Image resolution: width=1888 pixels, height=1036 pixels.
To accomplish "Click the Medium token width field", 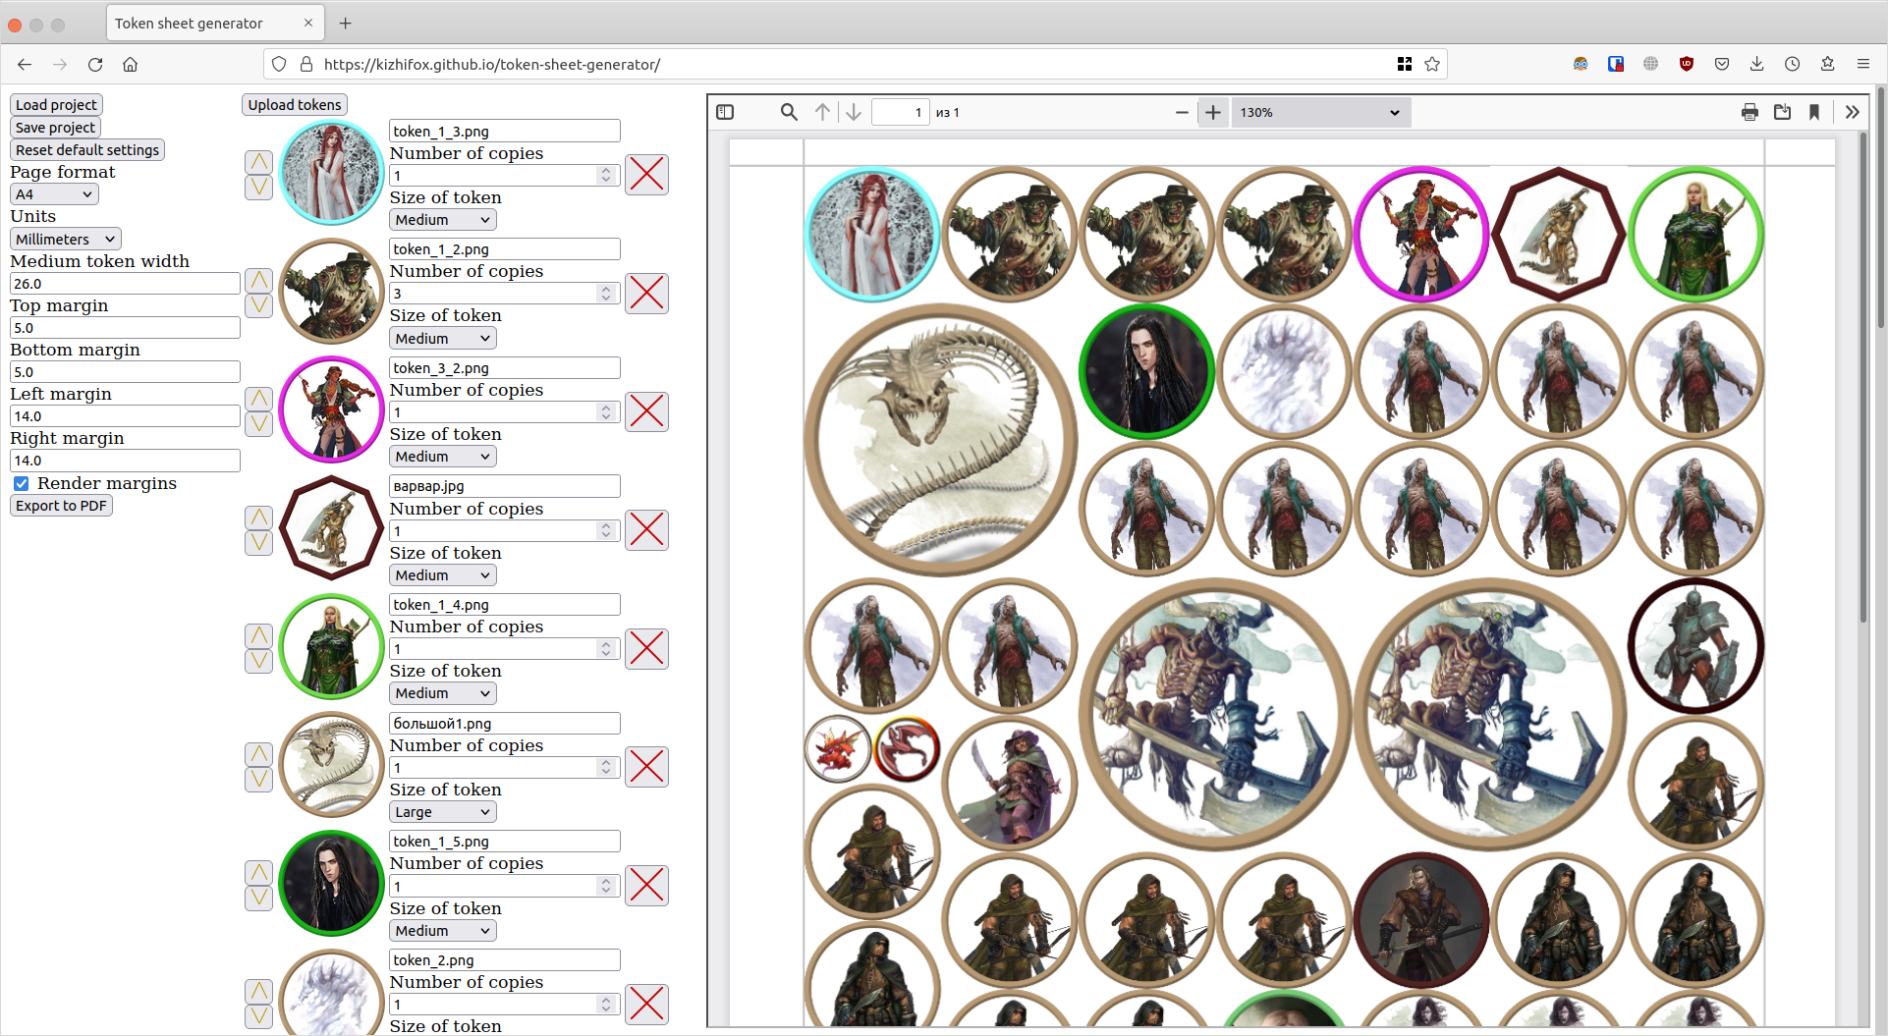I will click(125, 284).
